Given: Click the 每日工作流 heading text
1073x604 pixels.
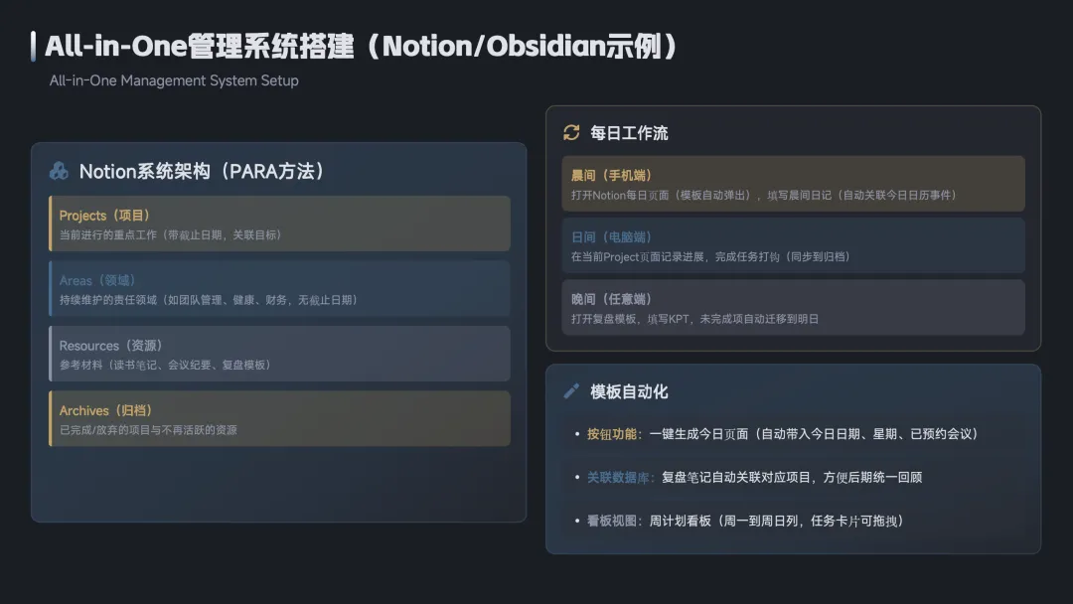Looking at the screenshot, I should pyautogui.click(x=629, y=133).
